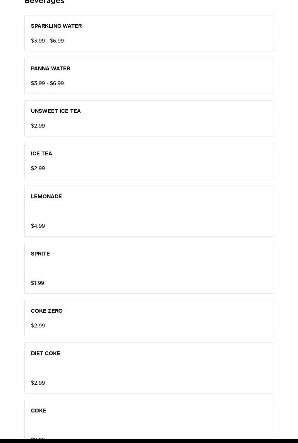Click the cut-off price under Coke
Viewport: 298px width, 443px height.
(38, 438)
